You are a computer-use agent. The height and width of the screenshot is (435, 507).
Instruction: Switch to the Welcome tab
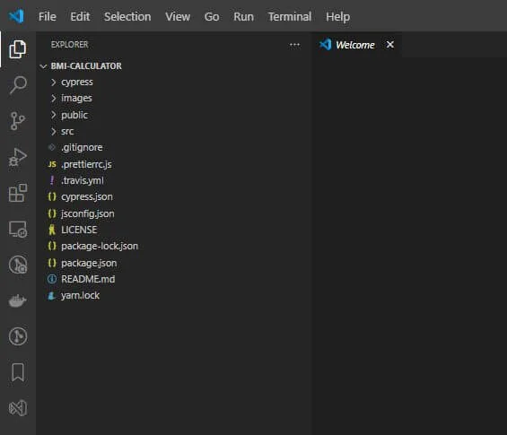pos(356,45)
